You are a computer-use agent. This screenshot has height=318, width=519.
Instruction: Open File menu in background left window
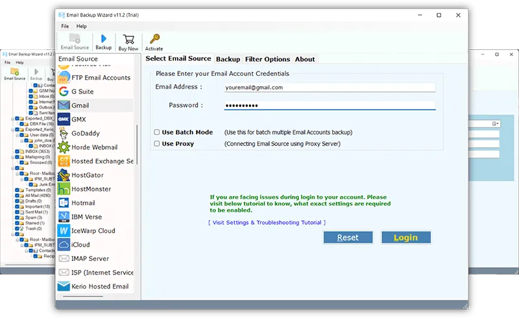point(7,62)
